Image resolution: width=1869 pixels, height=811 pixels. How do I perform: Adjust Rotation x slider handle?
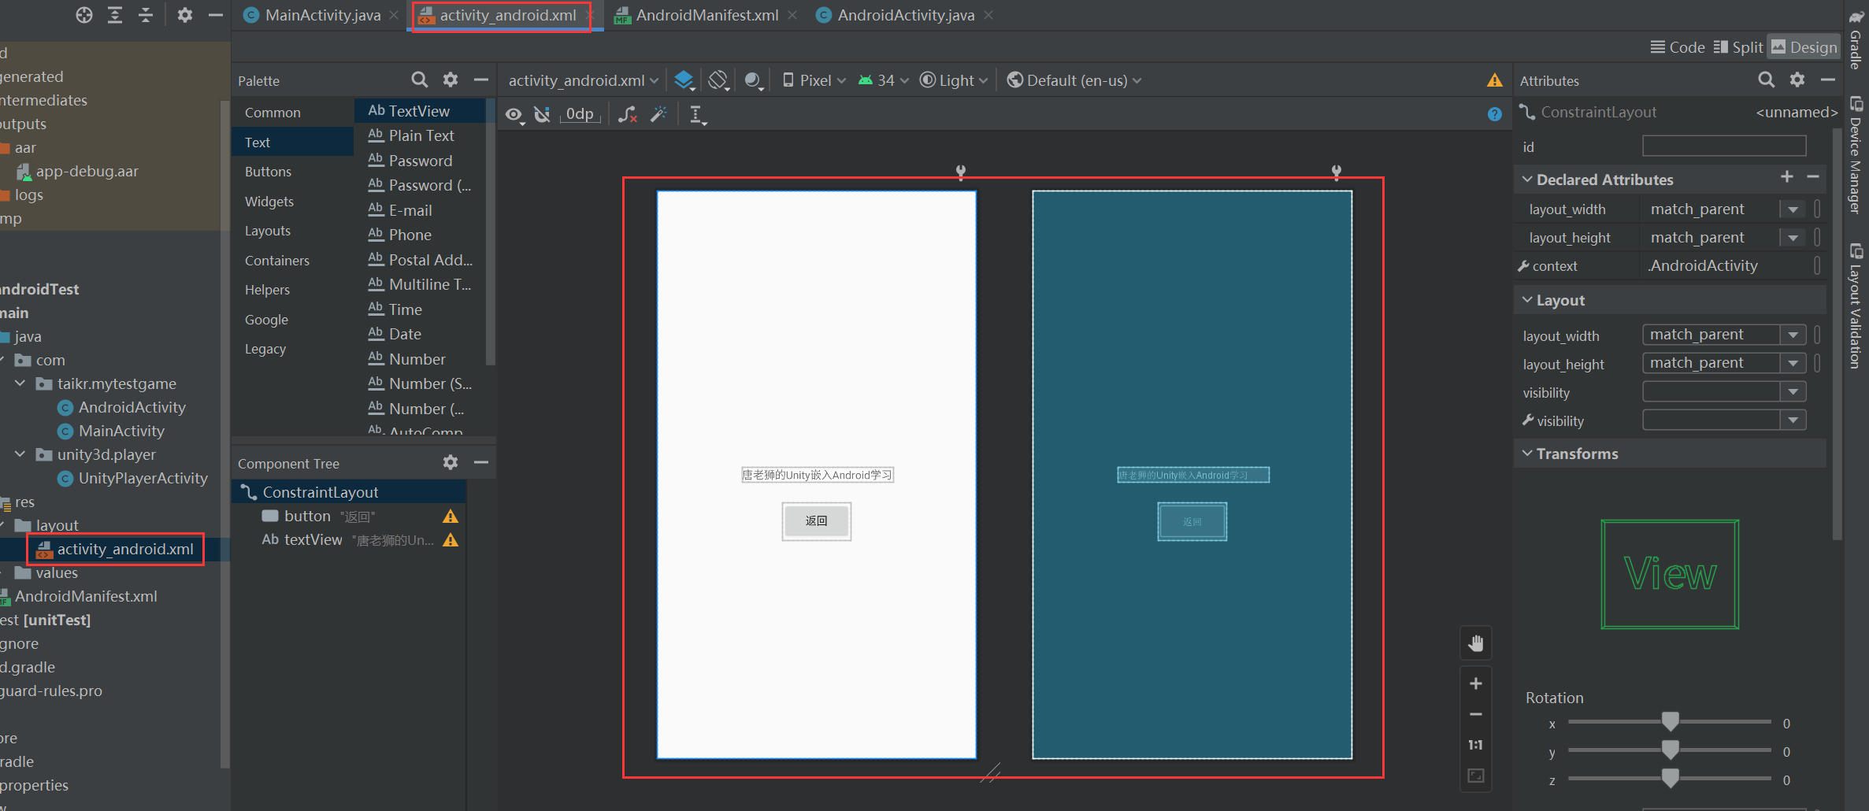tap(1670, 721)
